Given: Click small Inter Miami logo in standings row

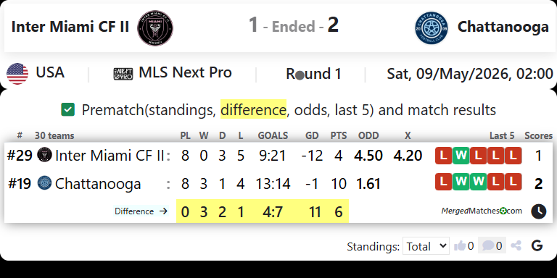Looking at the screenshot, I should coord(44,155).
